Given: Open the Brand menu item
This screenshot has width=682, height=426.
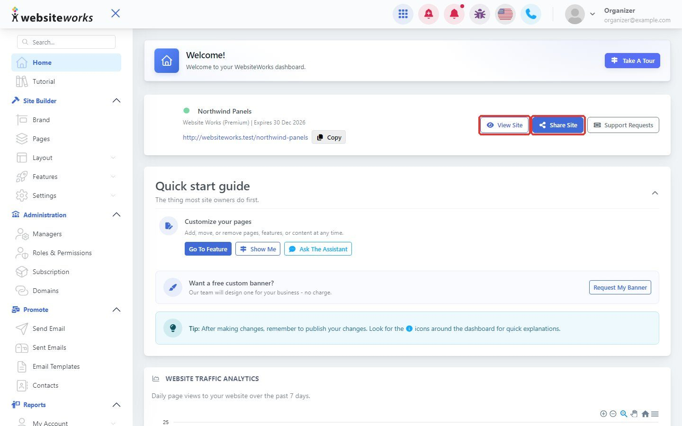Looking at the screenshot, I should click(66, 120).
